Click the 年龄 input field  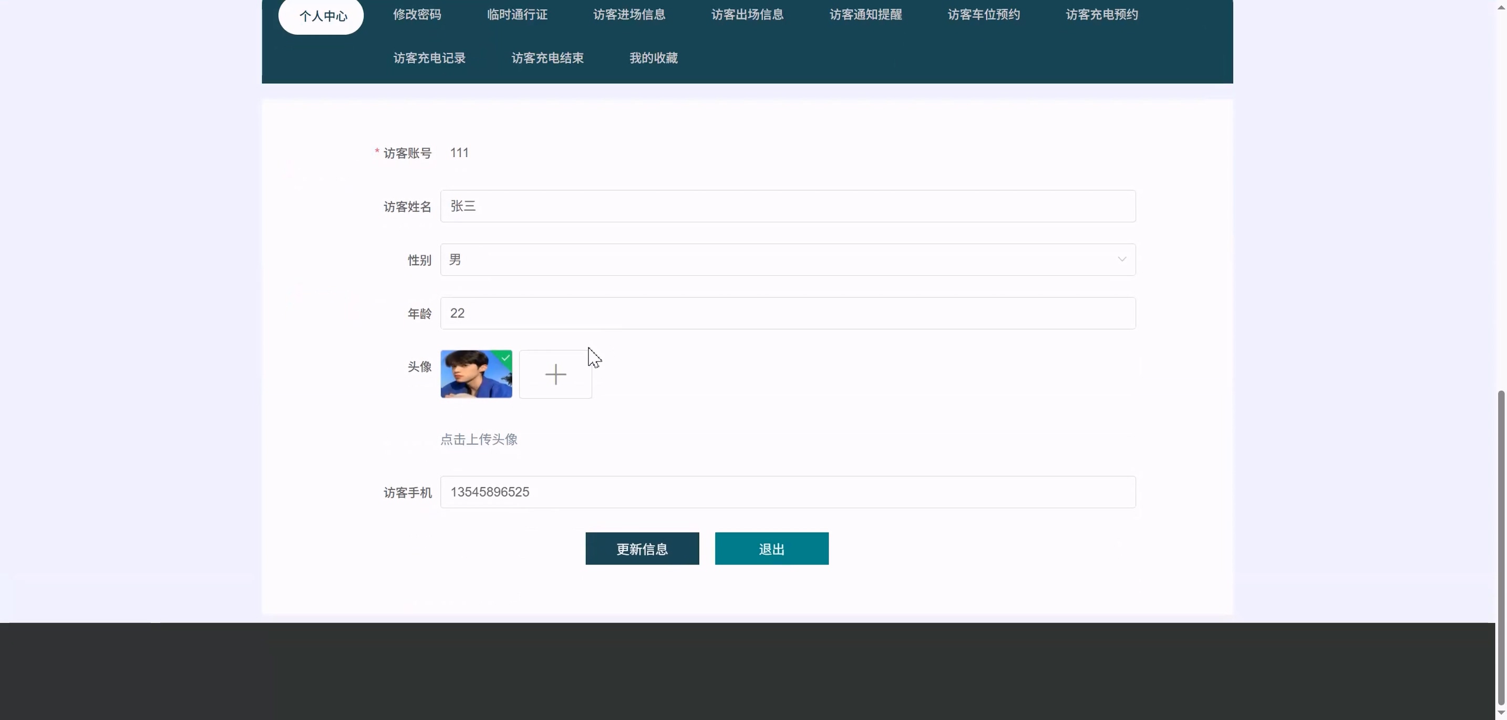[788, 314]
